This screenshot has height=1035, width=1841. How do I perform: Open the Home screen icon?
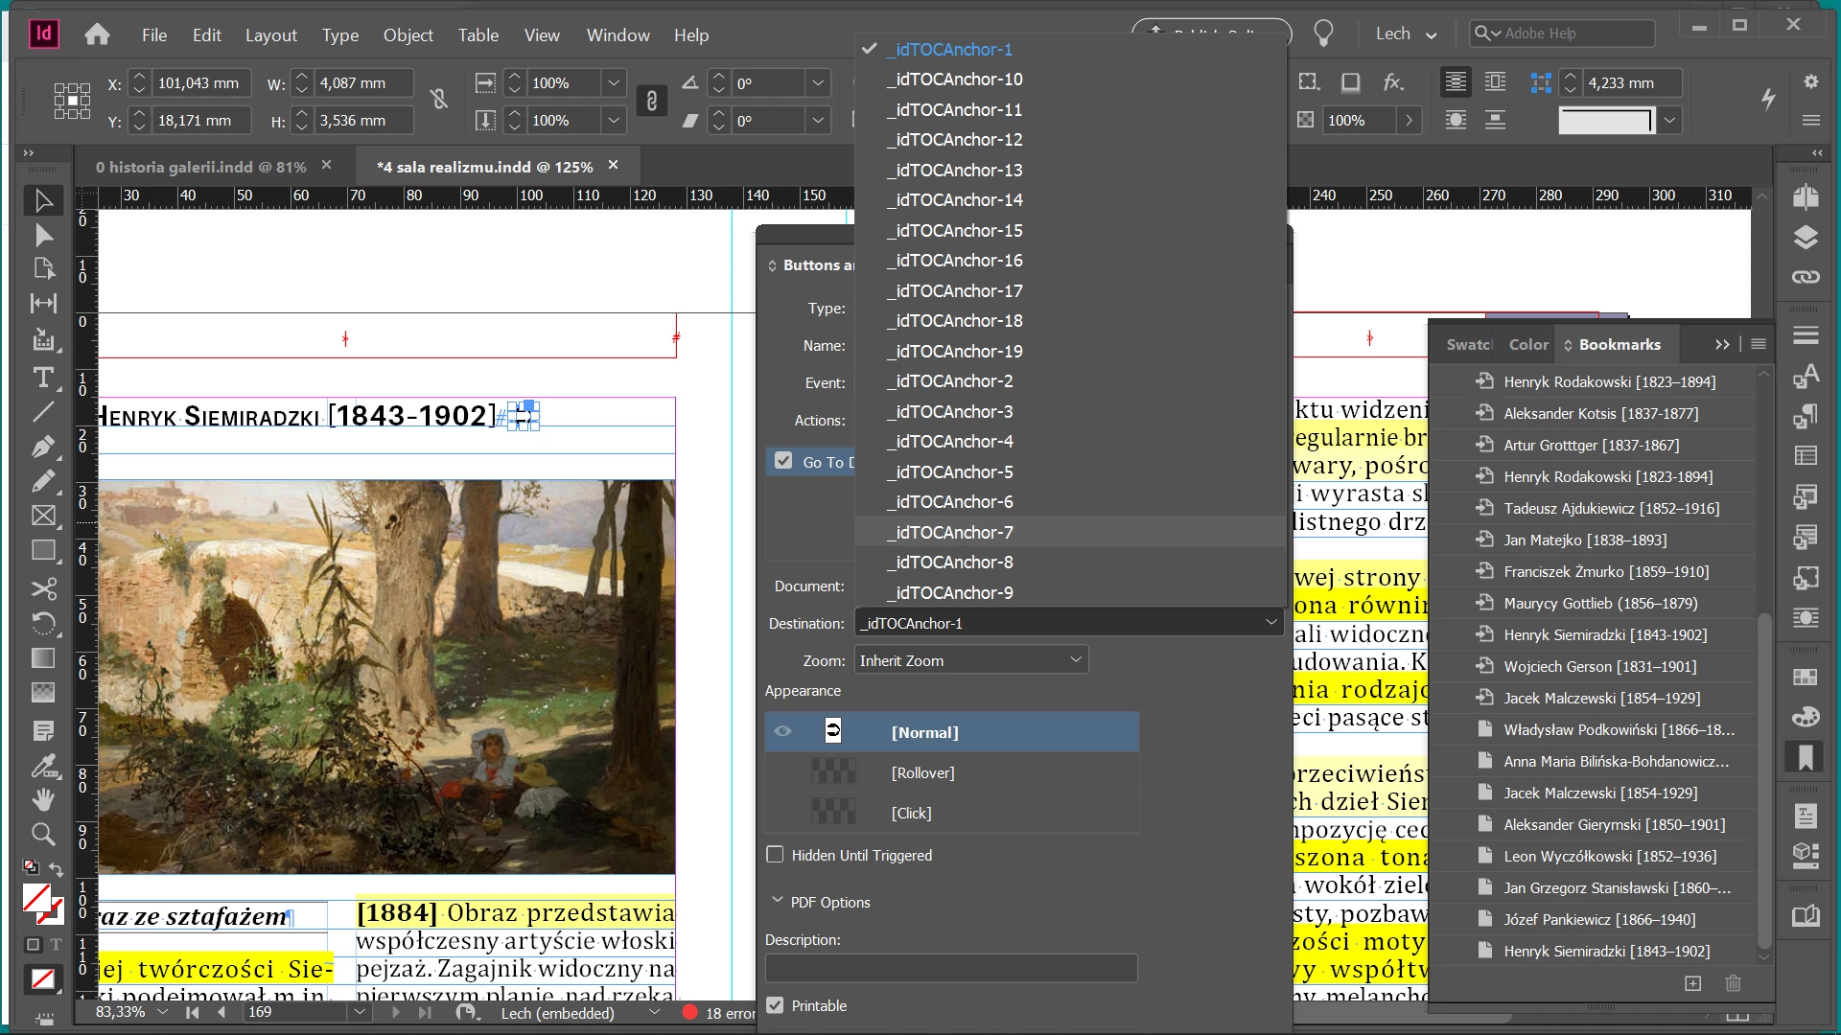click(97, 34)
